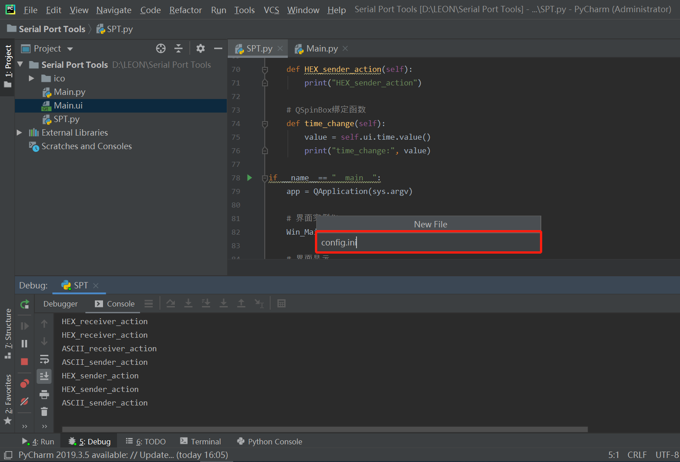Click Run to Cursor icon
This screenshot has width=680, height=462.
point(259,303)
